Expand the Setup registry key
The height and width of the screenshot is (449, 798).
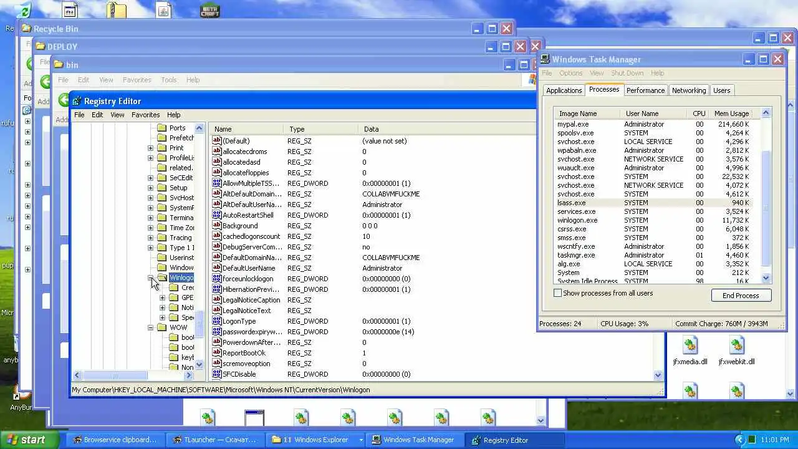[x=151, y=188]
